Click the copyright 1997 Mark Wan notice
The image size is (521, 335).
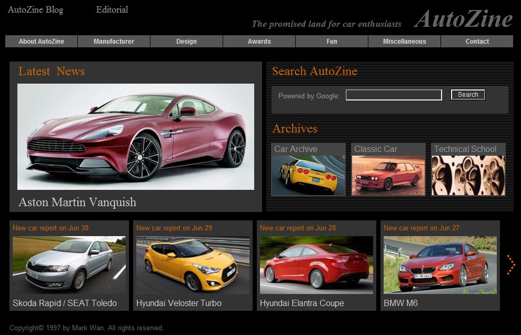86,328
